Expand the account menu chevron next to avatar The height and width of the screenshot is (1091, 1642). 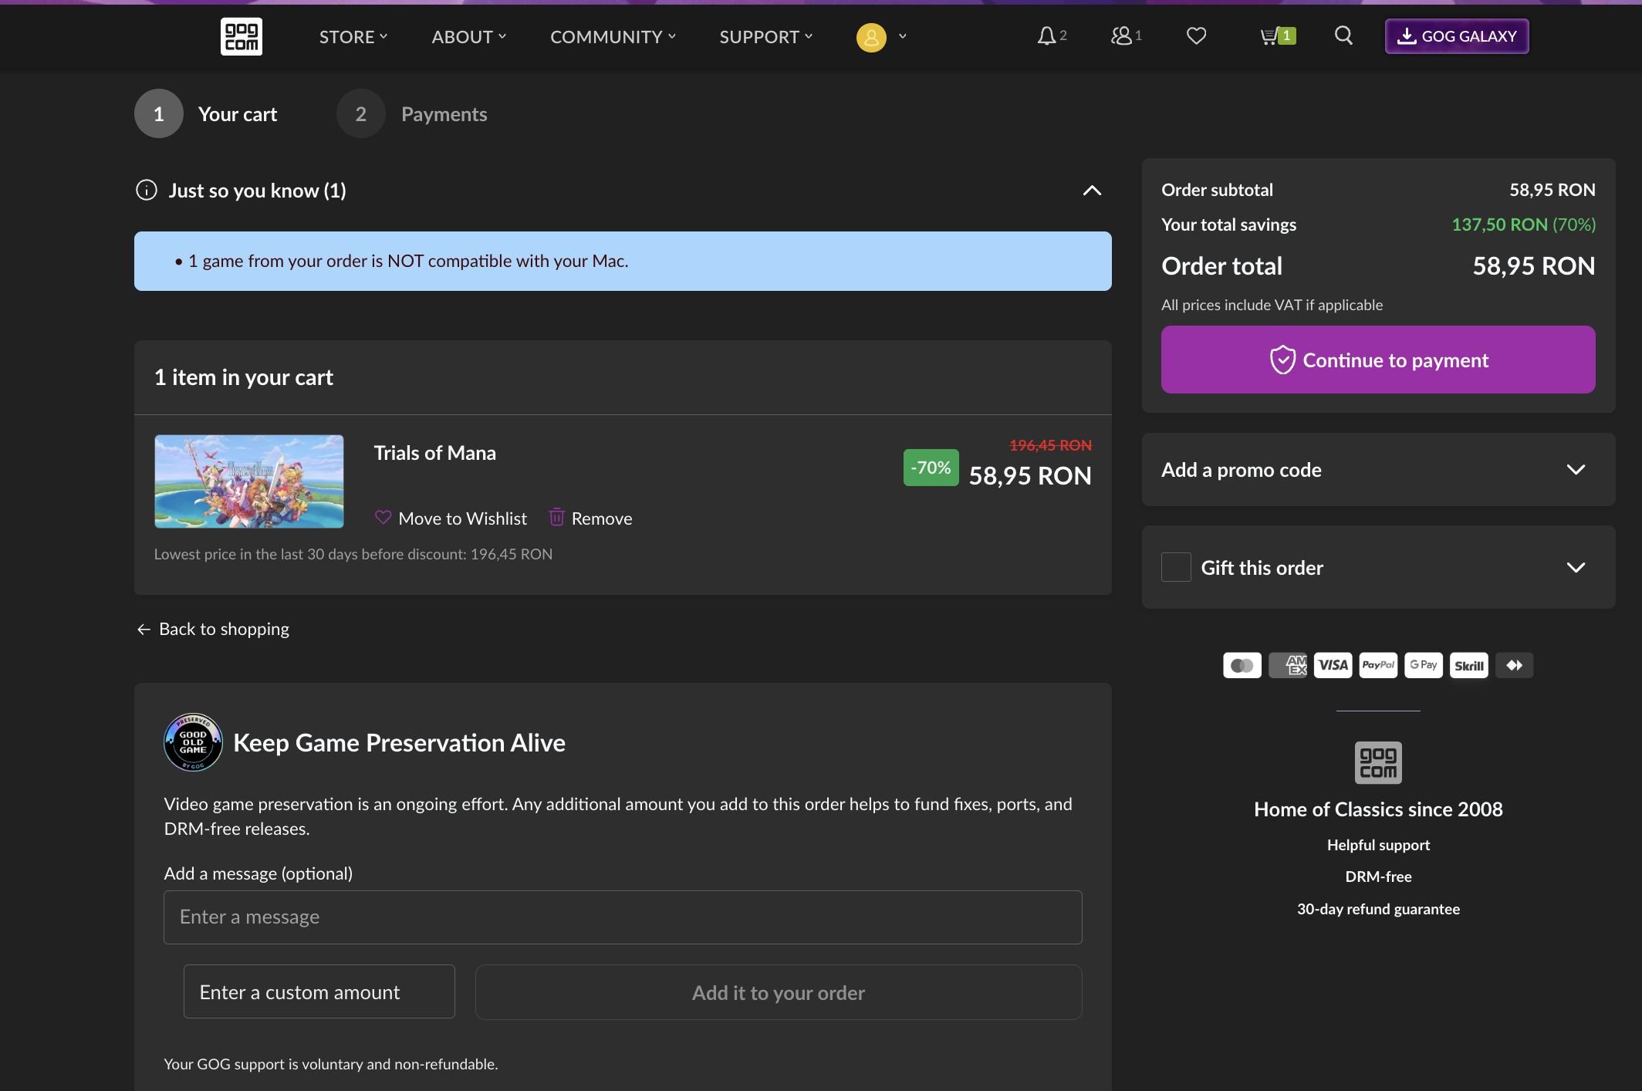pos(903,36)
